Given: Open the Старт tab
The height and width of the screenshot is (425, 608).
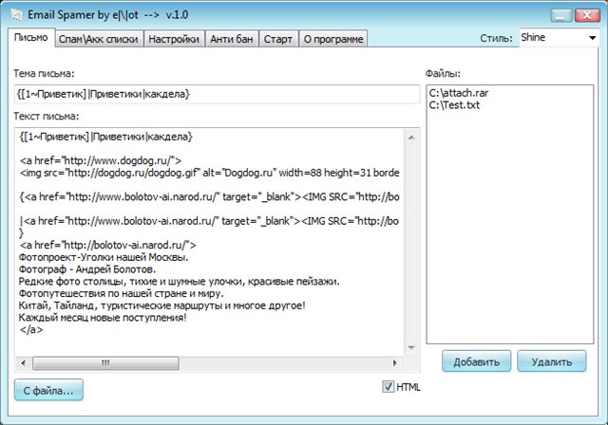Looking at the screenshot, I should tap(277, 39).
